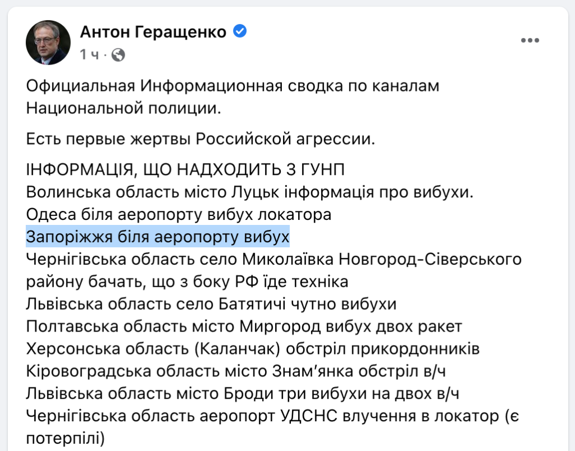
Task: Click the Батятичі вибухи line
Action: 212,304
